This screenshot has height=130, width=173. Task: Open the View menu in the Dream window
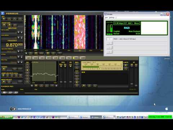[x=106, y=18]
